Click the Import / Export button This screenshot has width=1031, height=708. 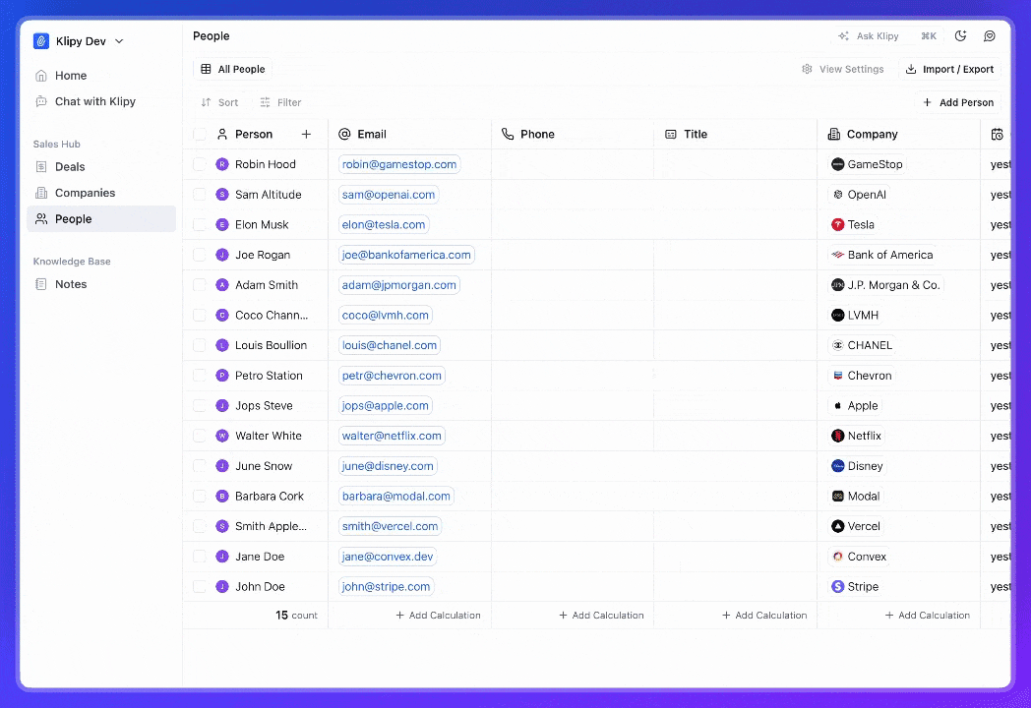[x=950, y=69]
